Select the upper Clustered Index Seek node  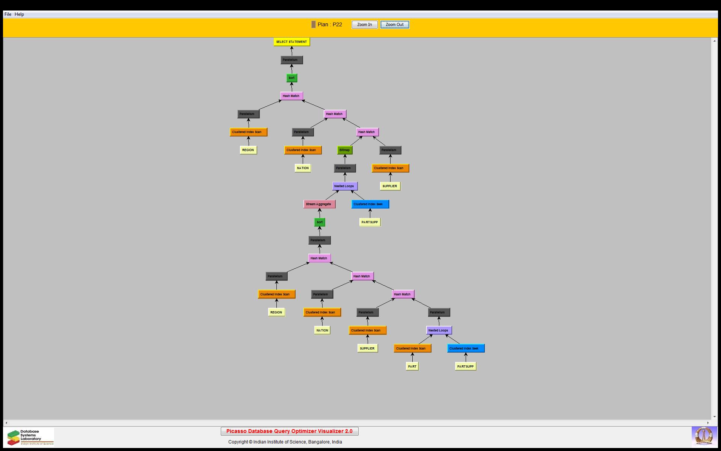click(x=370, y=204)
